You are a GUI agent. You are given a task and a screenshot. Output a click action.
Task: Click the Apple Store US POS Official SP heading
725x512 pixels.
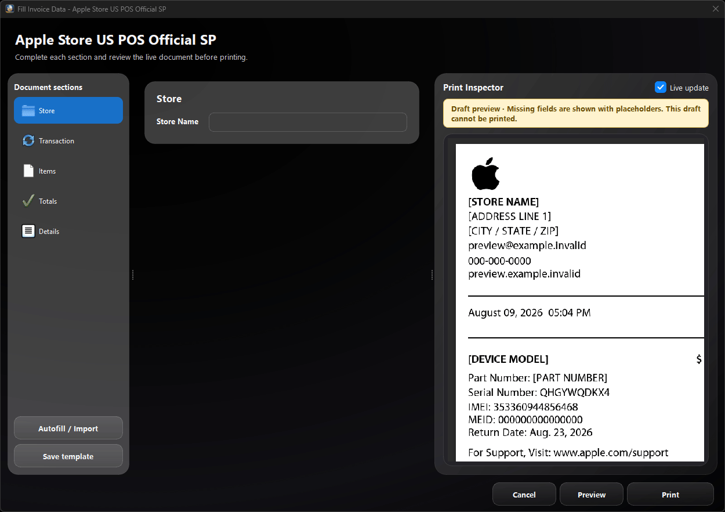[x=115, y=40]
